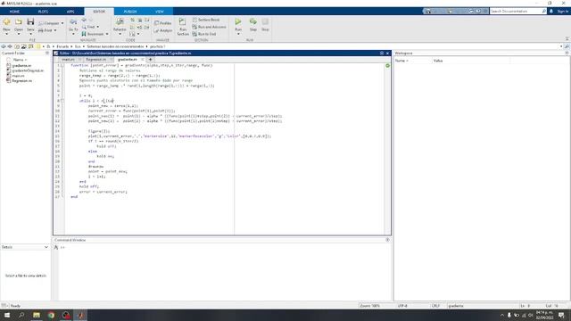Click the Command Window prompt
The width and height of the screenshot is (571, 321).
click(x=62, y=248)
